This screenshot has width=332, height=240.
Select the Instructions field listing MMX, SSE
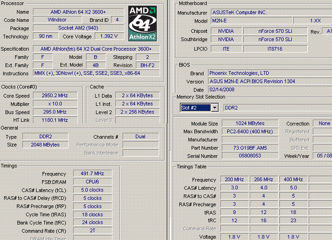(x=96, y=73)
